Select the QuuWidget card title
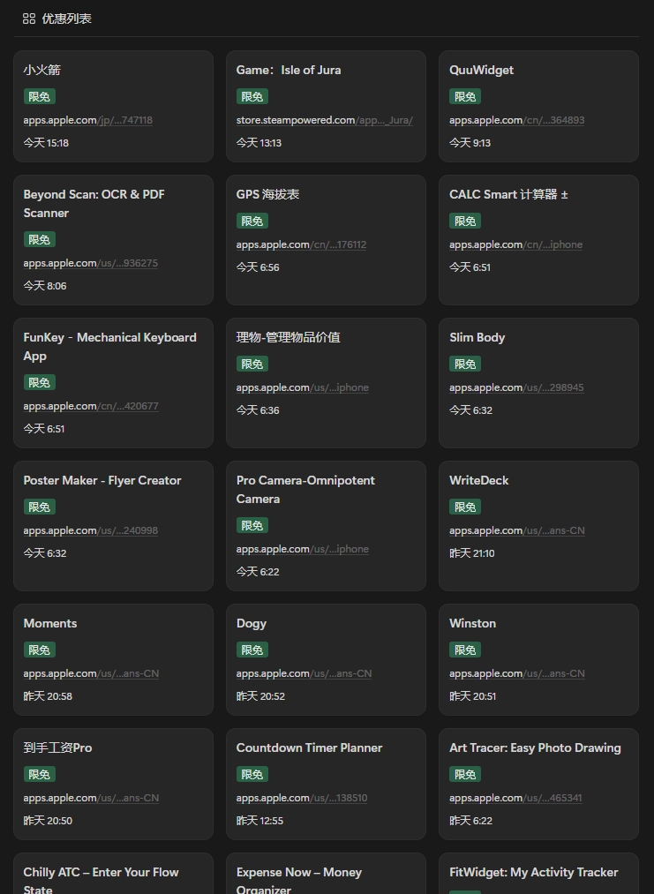 [x=481, y=70]
